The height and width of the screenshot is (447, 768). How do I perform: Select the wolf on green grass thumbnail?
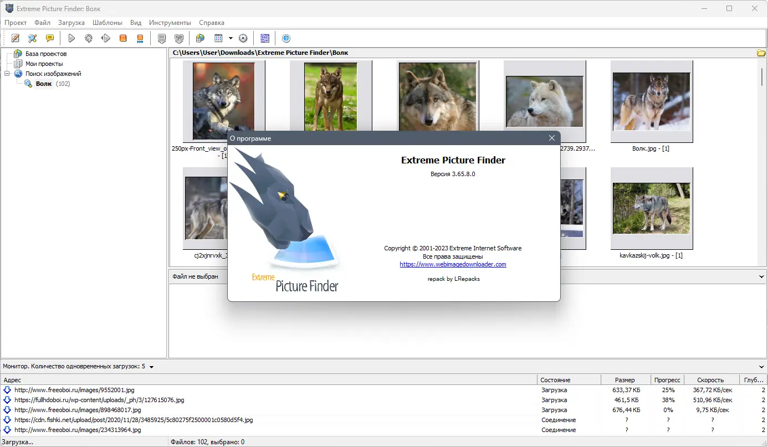tap(330, 97)
